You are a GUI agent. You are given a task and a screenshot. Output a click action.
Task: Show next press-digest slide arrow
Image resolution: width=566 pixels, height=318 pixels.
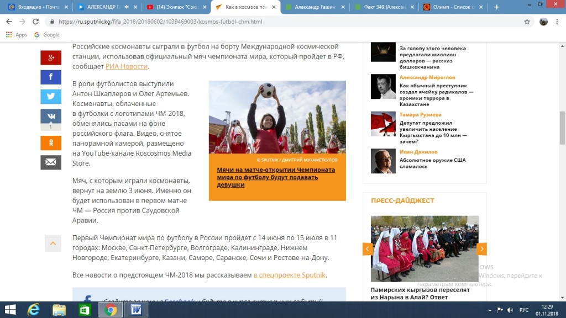point(481,249)
